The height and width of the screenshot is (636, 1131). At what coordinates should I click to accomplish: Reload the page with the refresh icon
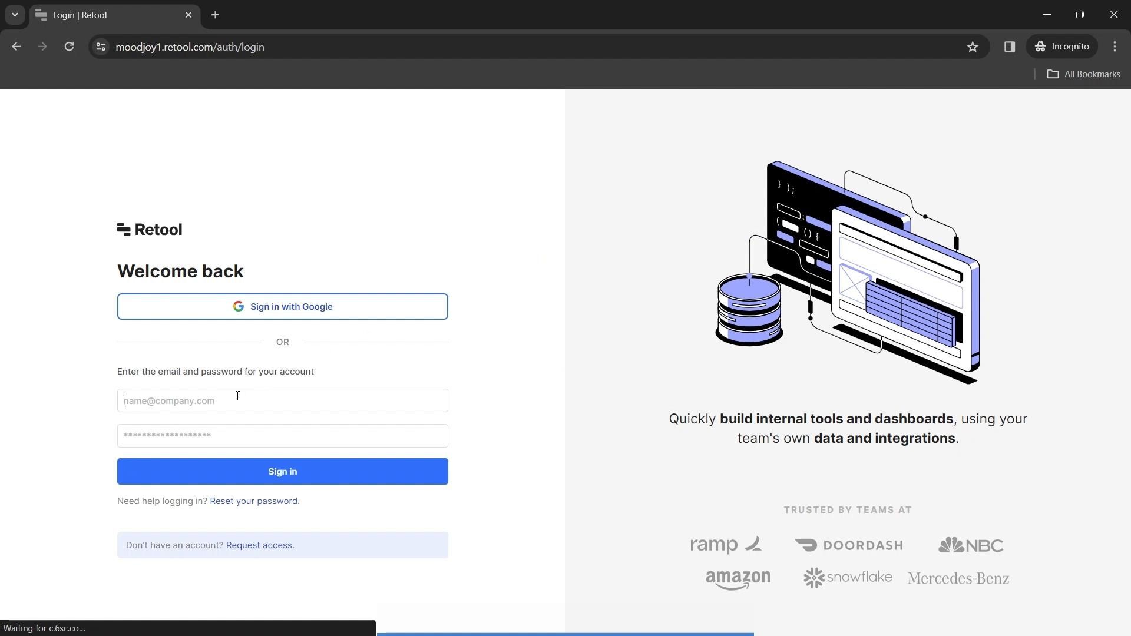pyautogui.click(x=69, y=47)
